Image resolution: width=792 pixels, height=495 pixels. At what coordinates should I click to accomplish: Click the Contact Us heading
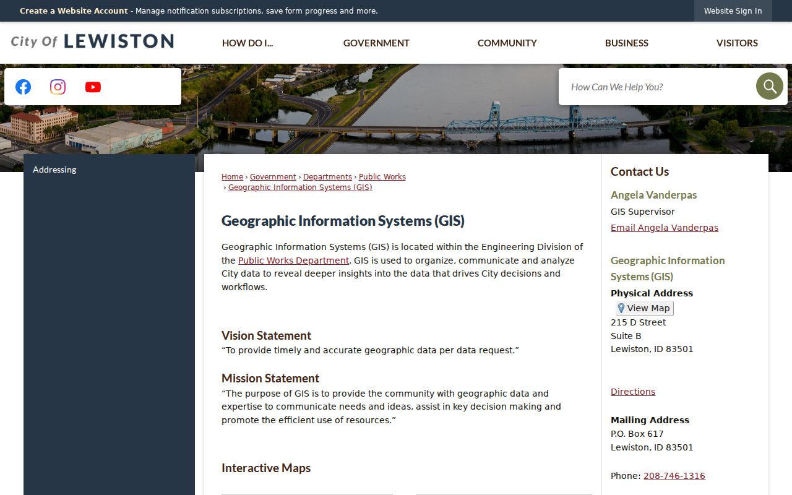tap(640, 171)
